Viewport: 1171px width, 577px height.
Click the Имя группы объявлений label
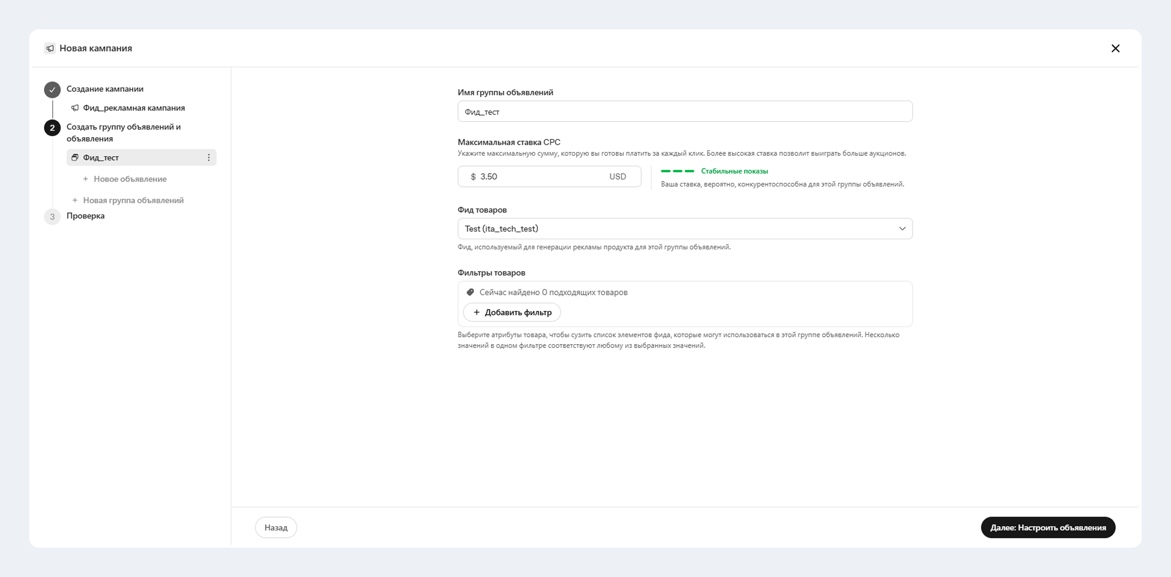(x=505, y=92)
